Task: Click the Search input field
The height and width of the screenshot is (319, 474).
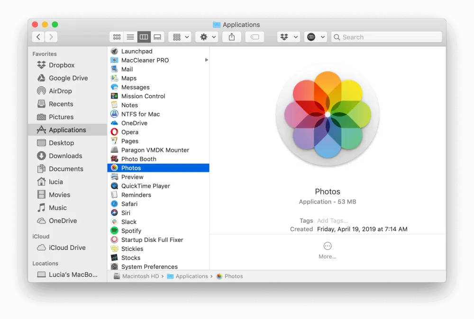Action: pyautogui.click(x=390, y=37)
